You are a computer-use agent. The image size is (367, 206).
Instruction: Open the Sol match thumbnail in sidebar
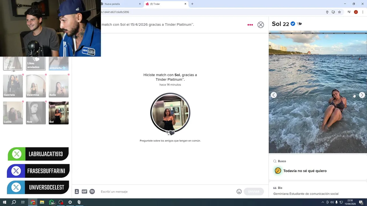tap(59, 113)
